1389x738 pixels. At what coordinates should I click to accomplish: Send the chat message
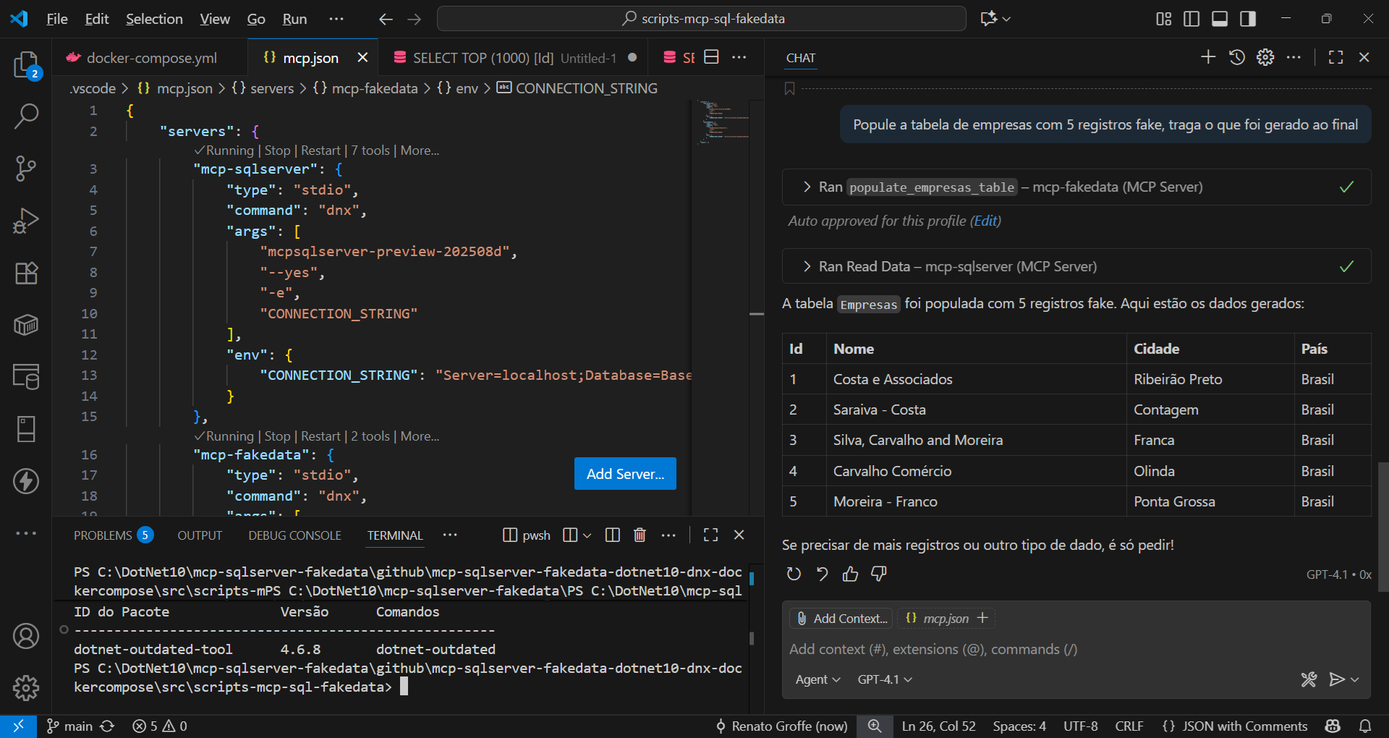click(1337, 679)
